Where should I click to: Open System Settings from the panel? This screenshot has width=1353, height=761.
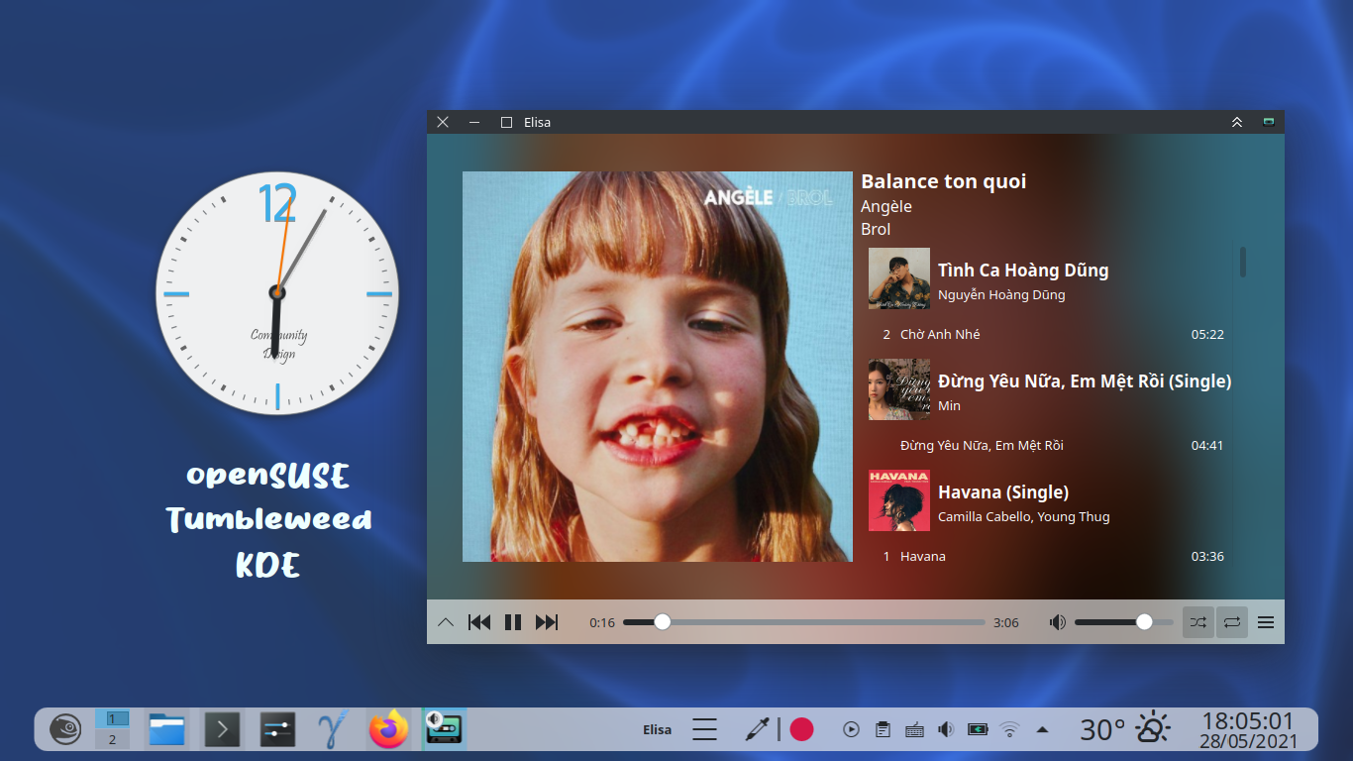coord(278,730)
